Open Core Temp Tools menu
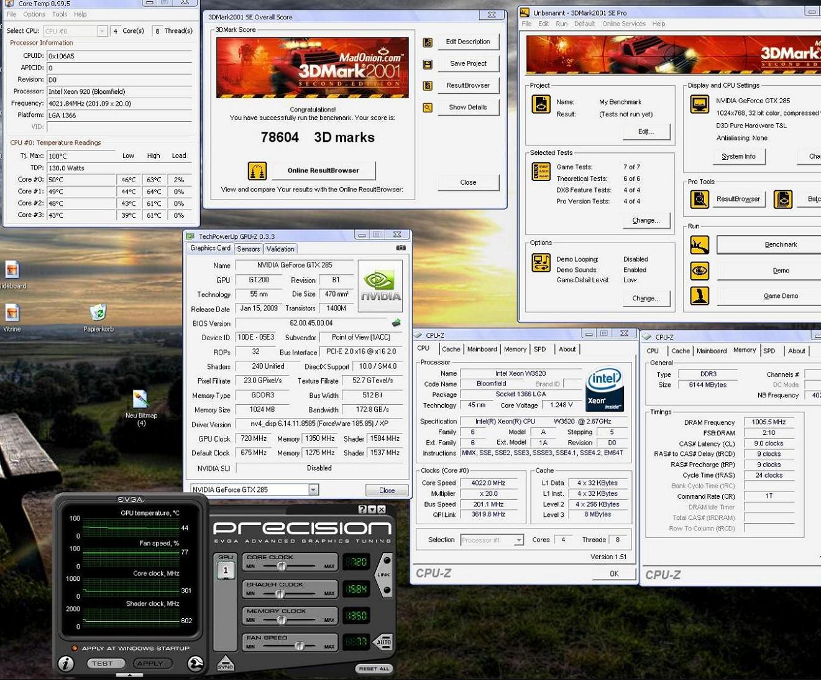The width and height of the screenshot is (821, 681). pyautogui.click(x=60, y=14)
